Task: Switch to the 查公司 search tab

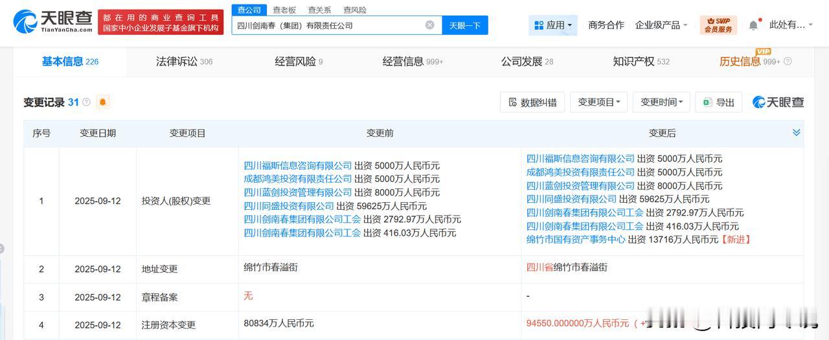Action: pos(249,10)
